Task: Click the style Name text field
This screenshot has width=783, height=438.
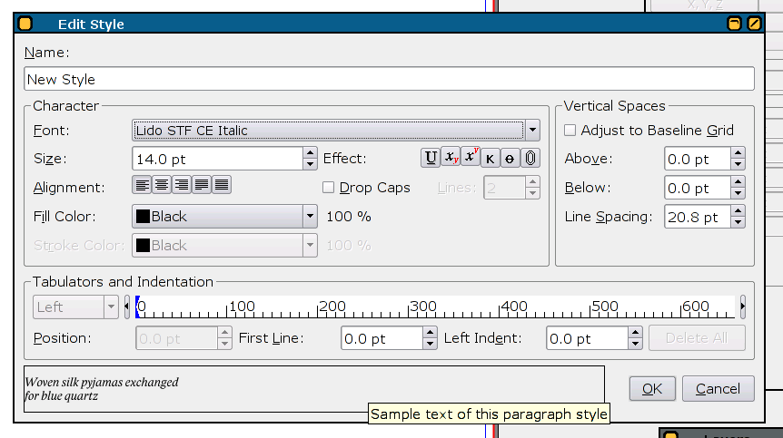Action: coord(389,80)
